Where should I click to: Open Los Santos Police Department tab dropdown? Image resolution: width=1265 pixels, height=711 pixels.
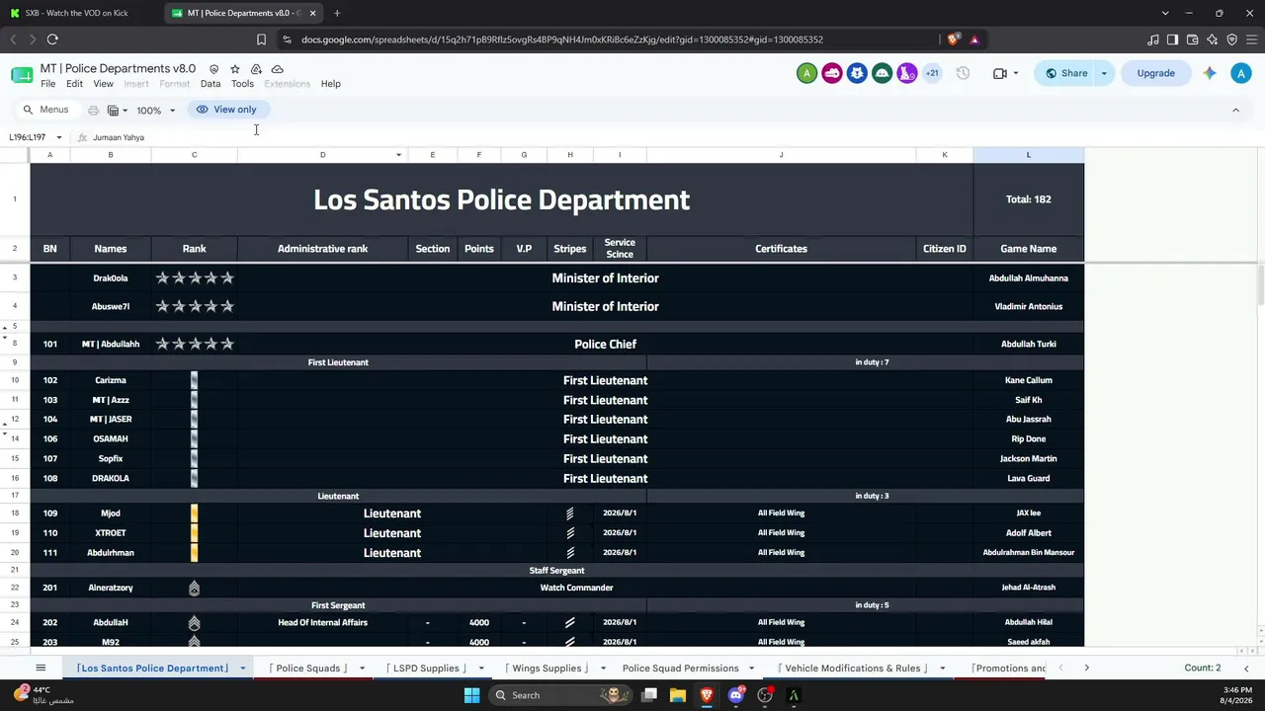tap(242, 669)
